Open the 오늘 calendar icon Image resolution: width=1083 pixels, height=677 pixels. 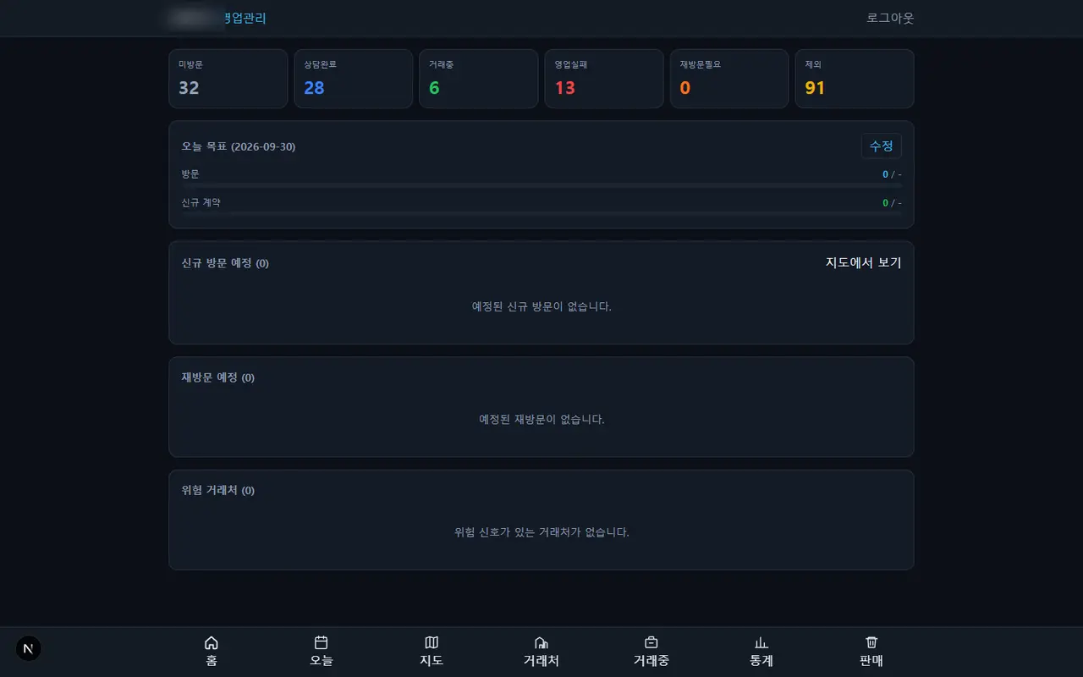(322, 643)
